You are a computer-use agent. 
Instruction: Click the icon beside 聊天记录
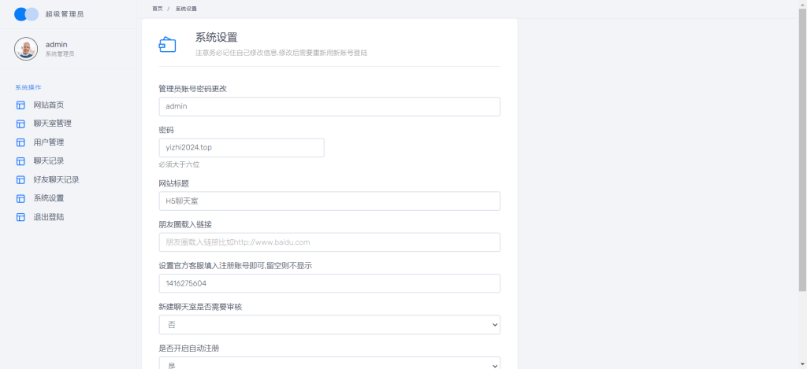20,161
